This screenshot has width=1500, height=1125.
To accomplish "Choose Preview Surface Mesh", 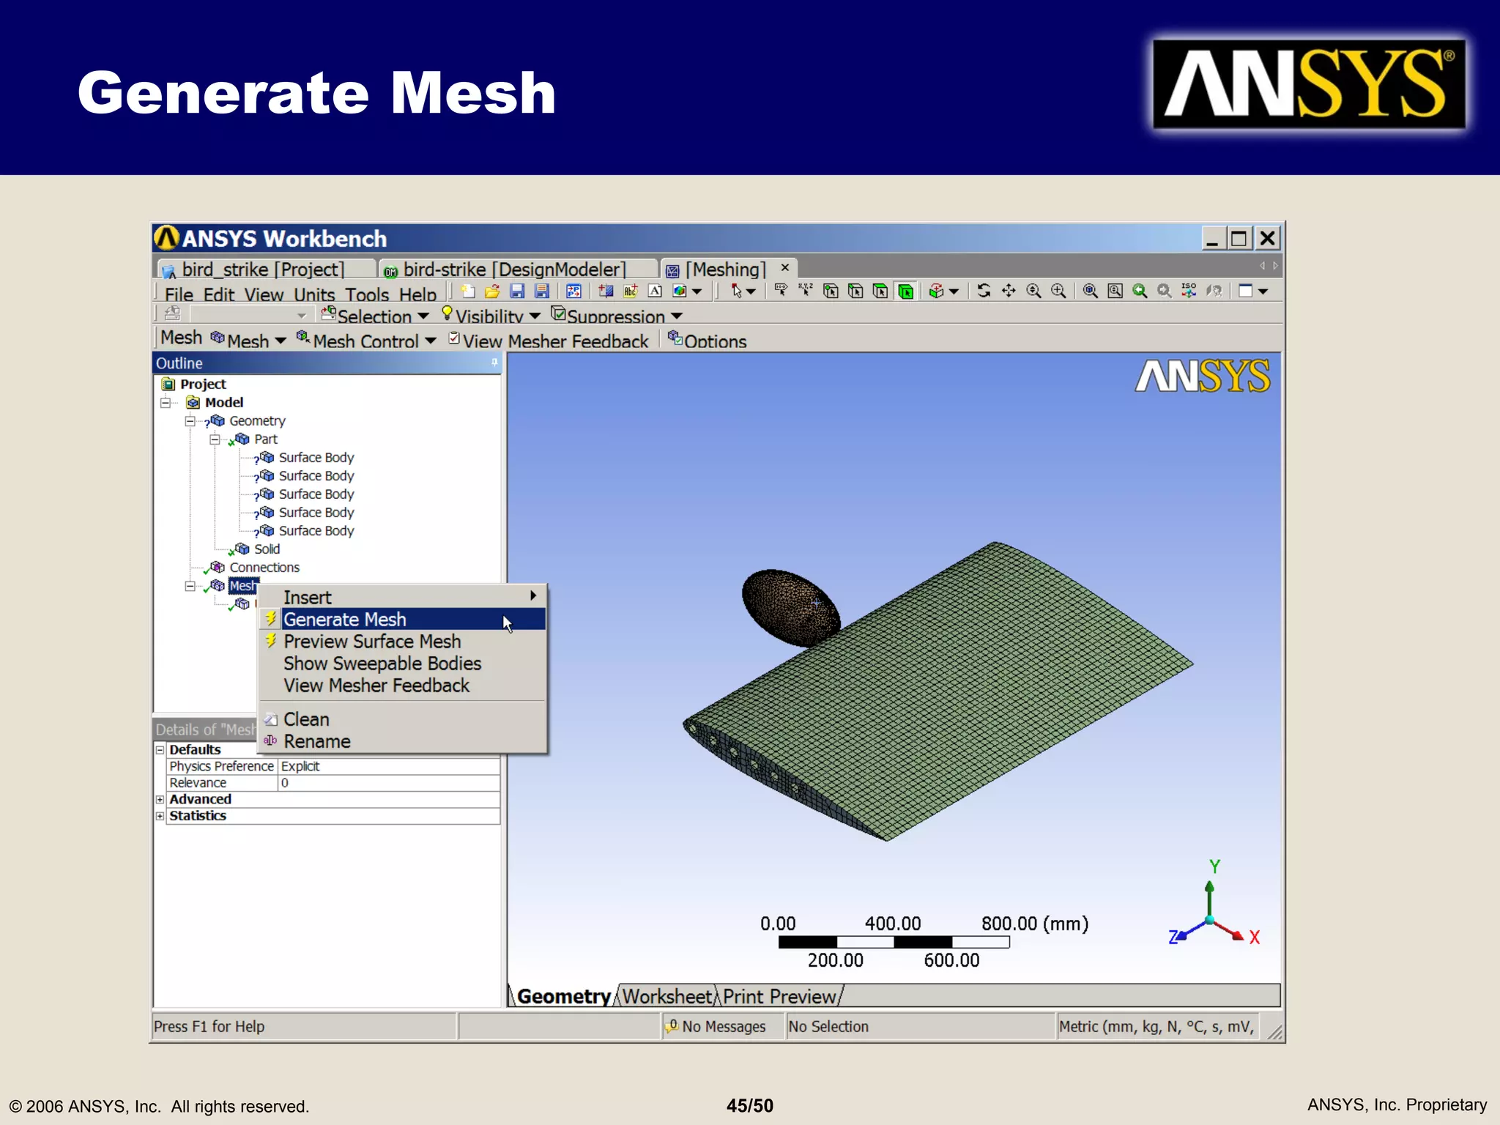I will click(403, 642).
